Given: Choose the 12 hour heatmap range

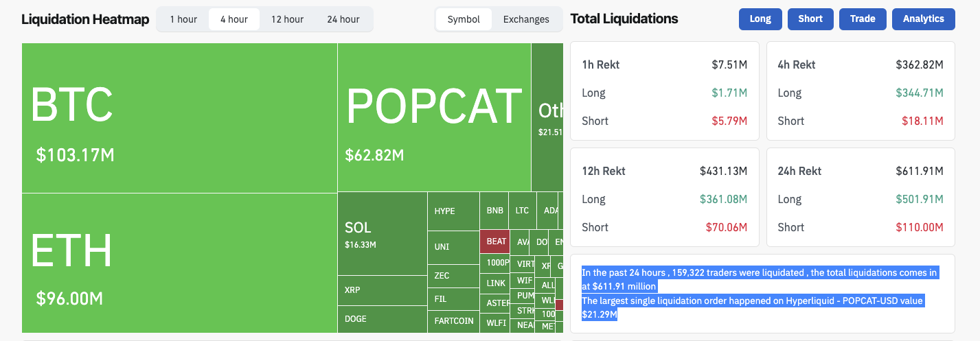Looking at the screenshot, I should [x=287, y=19].
